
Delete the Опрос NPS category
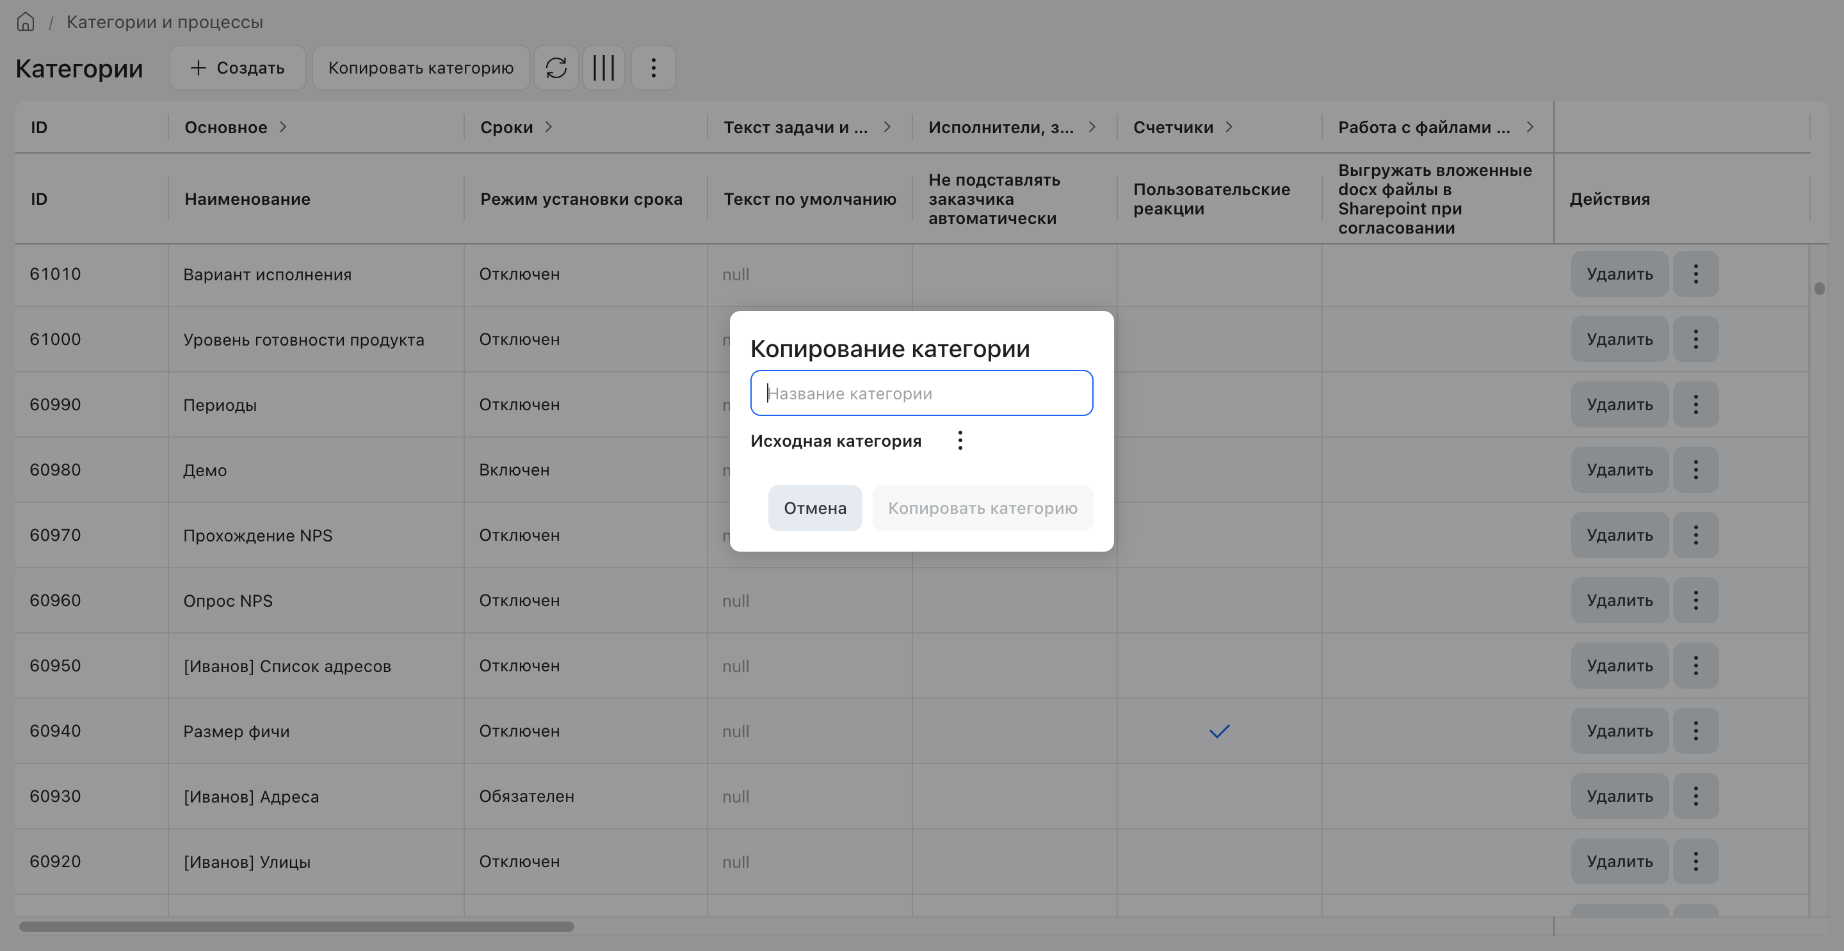click(1619, 600)
